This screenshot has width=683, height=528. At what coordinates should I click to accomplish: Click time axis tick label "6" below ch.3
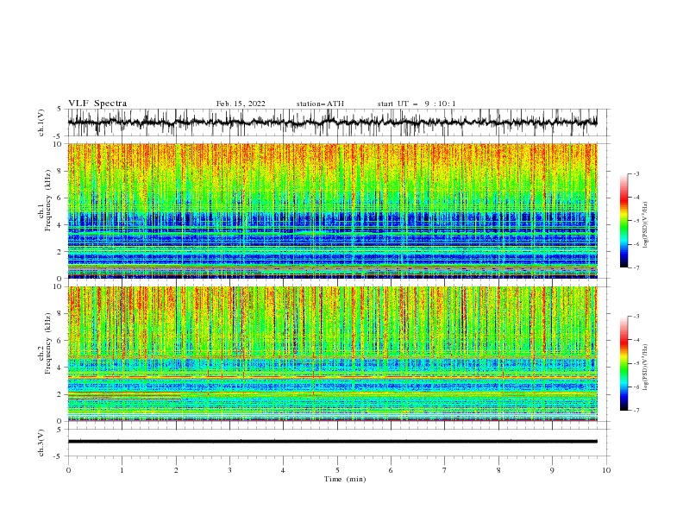pos(391,470)
